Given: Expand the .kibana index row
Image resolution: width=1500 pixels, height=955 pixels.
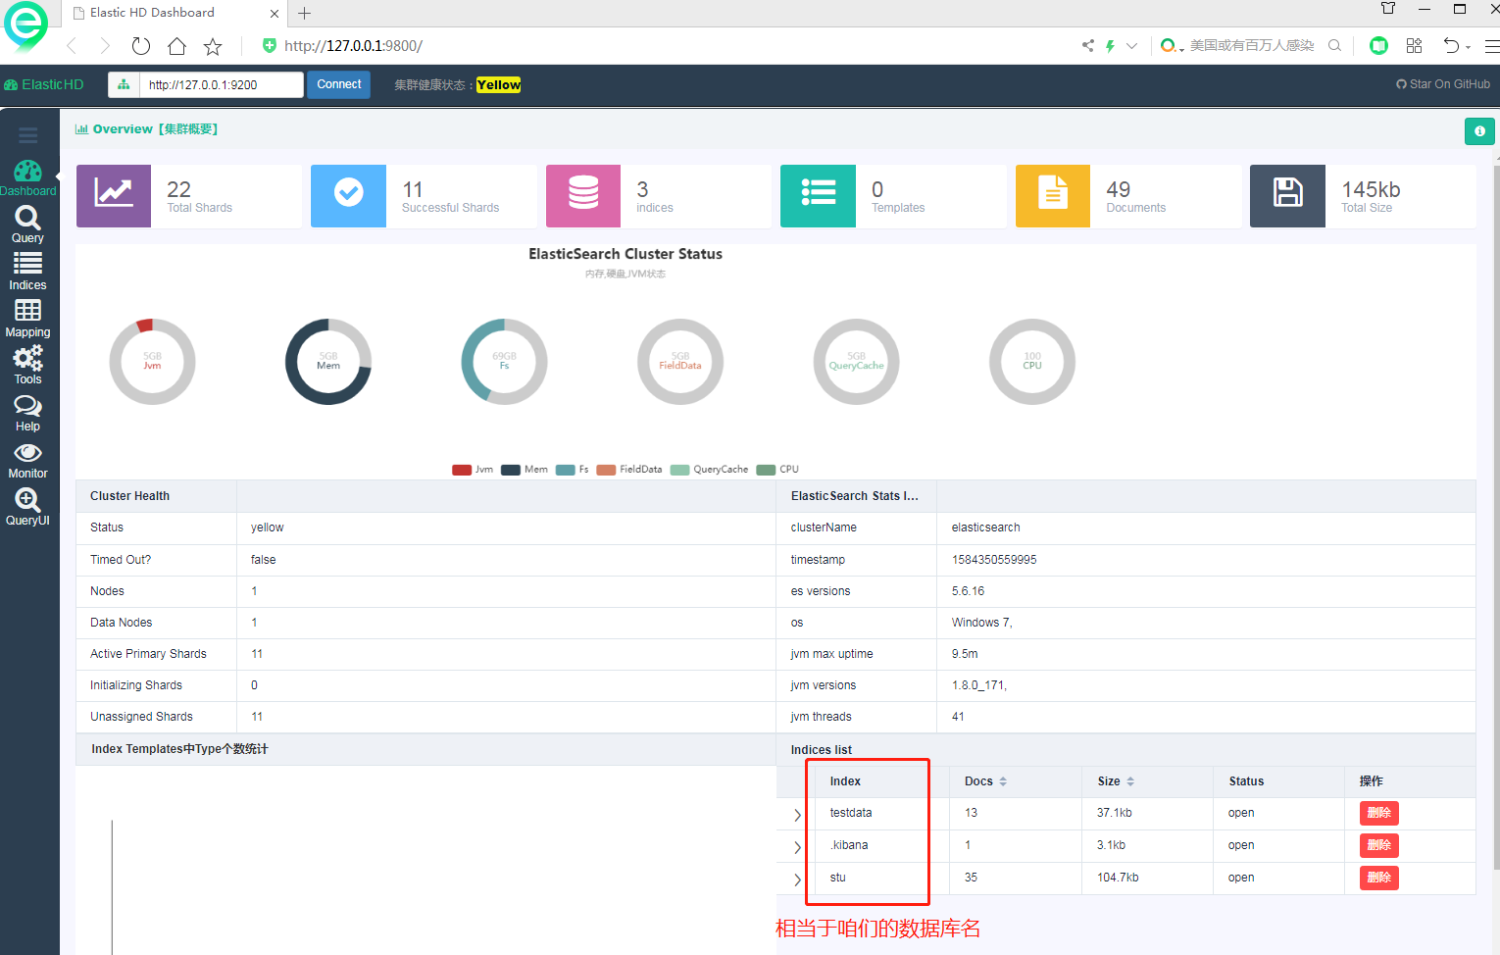Looking at the screenshot, I should [x=797, y=847].
